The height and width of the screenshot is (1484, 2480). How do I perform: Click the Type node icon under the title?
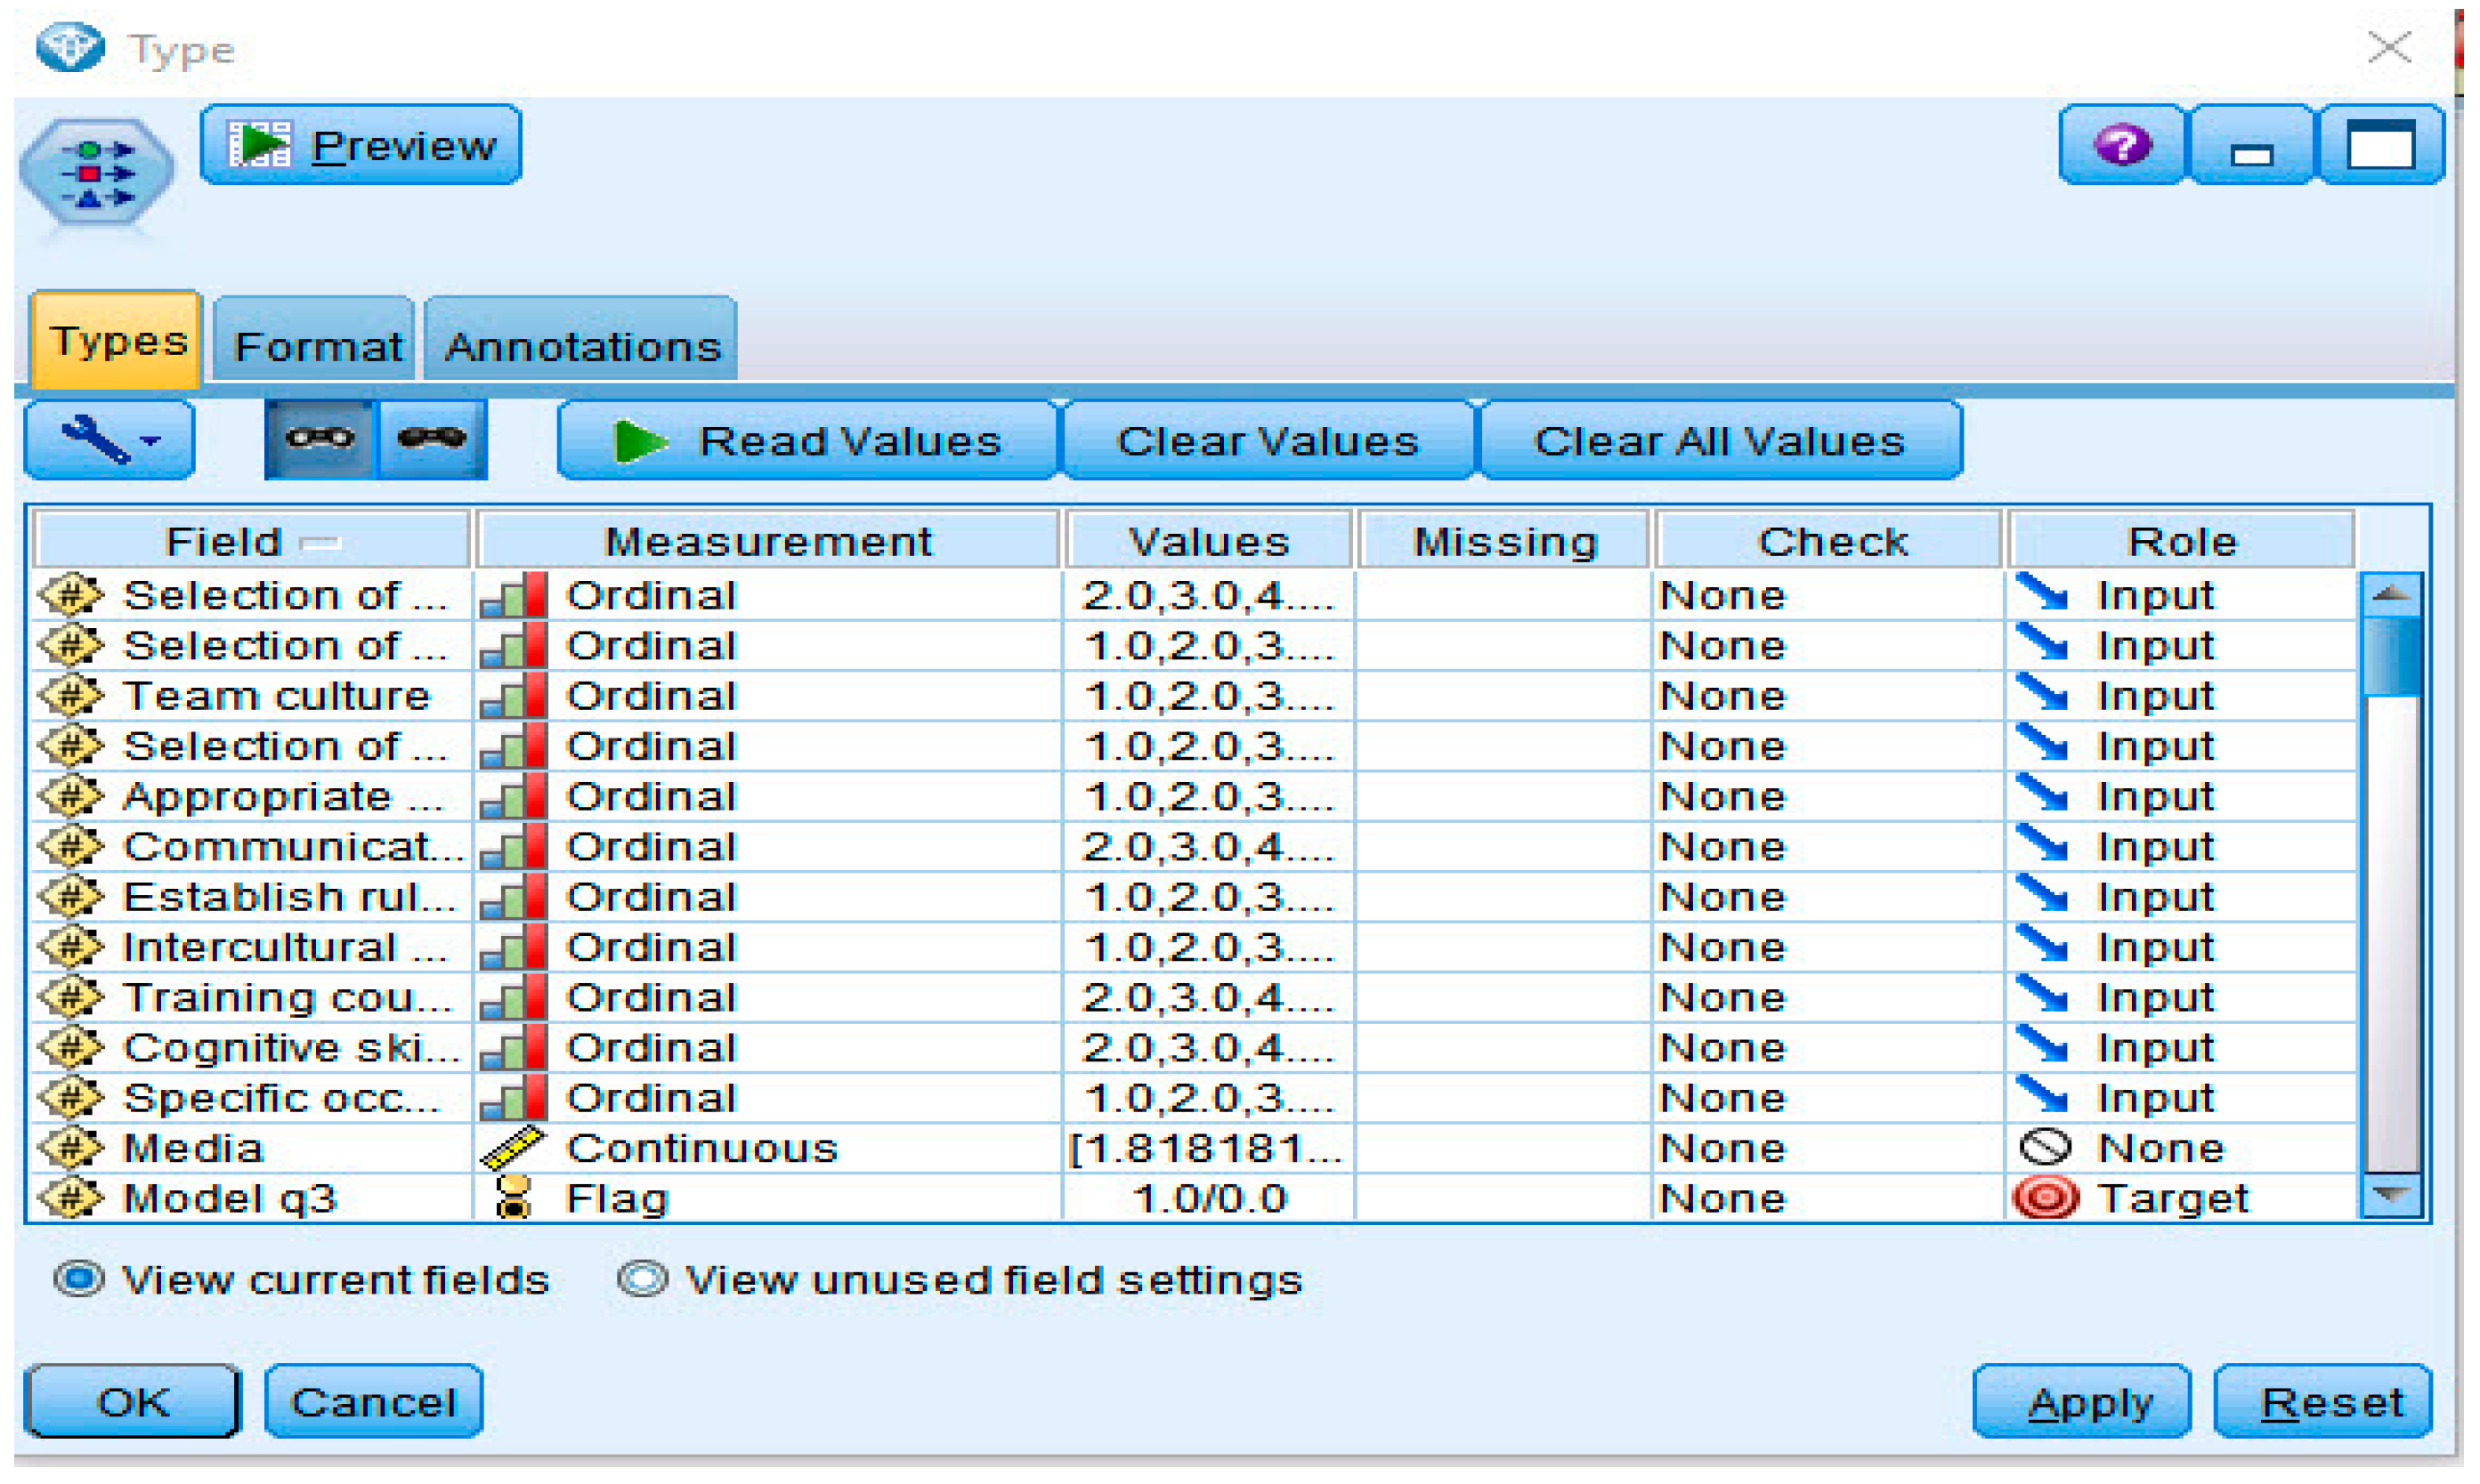click(96, 174)
